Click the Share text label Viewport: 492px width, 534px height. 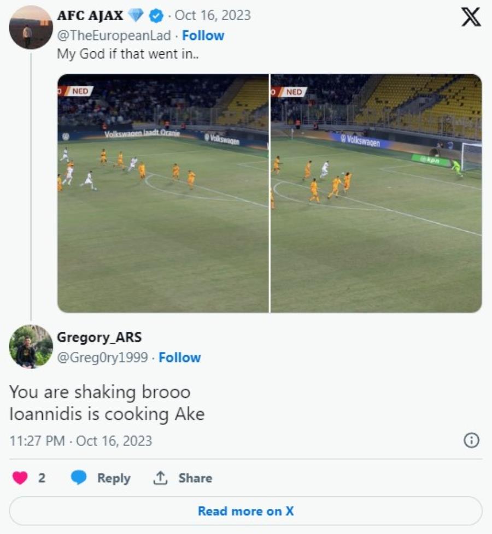click(x=195, y=478)
